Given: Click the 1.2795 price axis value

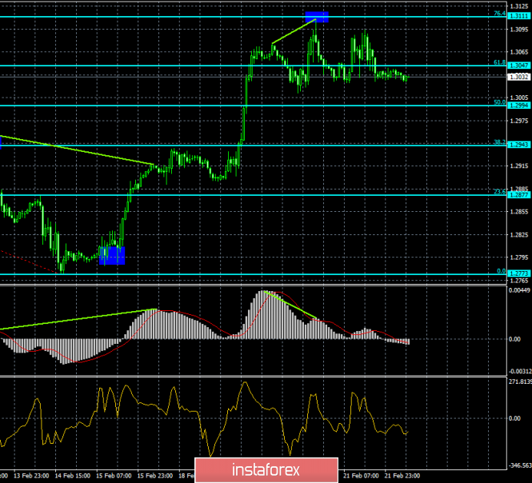Looking at the screenshot, I should tap(519, 257).
